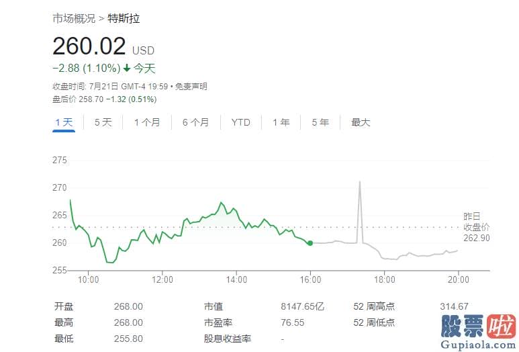Image resolution: width=519 pixels, height=352 pixels.
Task: Click the 昨日收盘价 262.90 label
Action: click(x=476, y=227)
